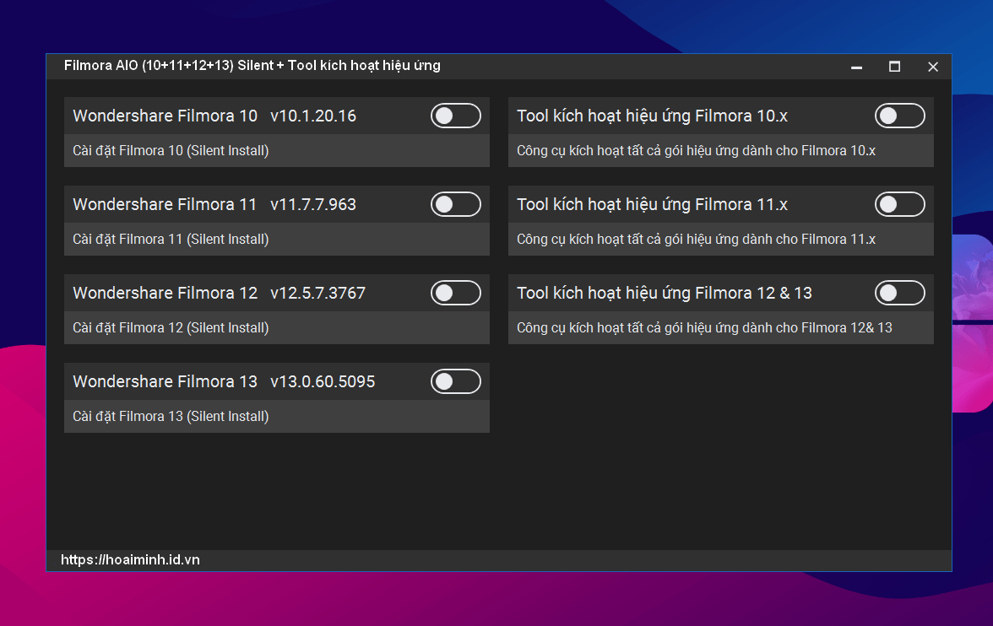This screenshot has width=993, height=626.
Task: Click description 'Công cụ kích hoạt... dành cho Filmora 10.x'
Action: click(x=696, y=151)
